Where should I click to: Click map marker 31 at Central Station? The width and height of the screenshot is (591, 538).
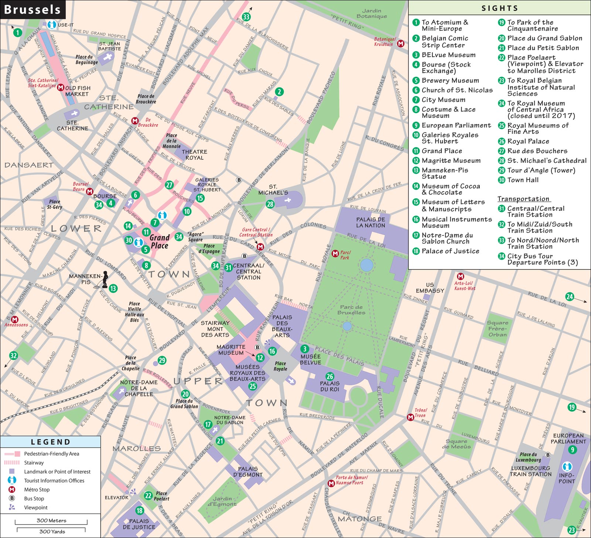coord(228,267)
